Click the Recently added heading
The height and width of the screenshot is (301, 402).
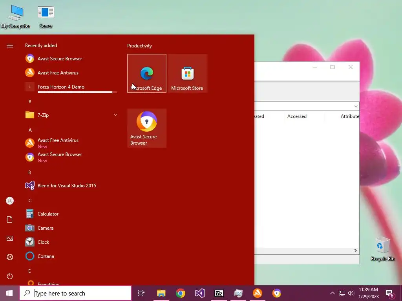[41, 45]
